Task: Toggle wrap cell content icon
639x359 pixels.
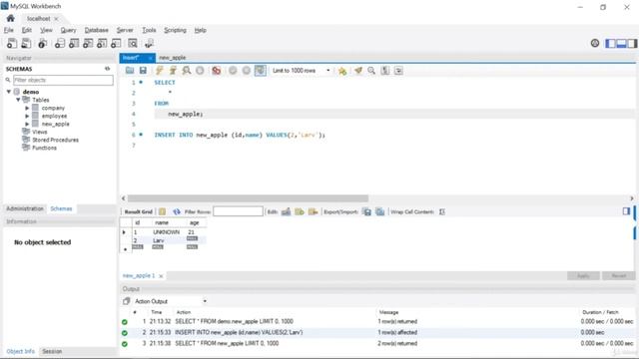Action: tap(441, 211)
